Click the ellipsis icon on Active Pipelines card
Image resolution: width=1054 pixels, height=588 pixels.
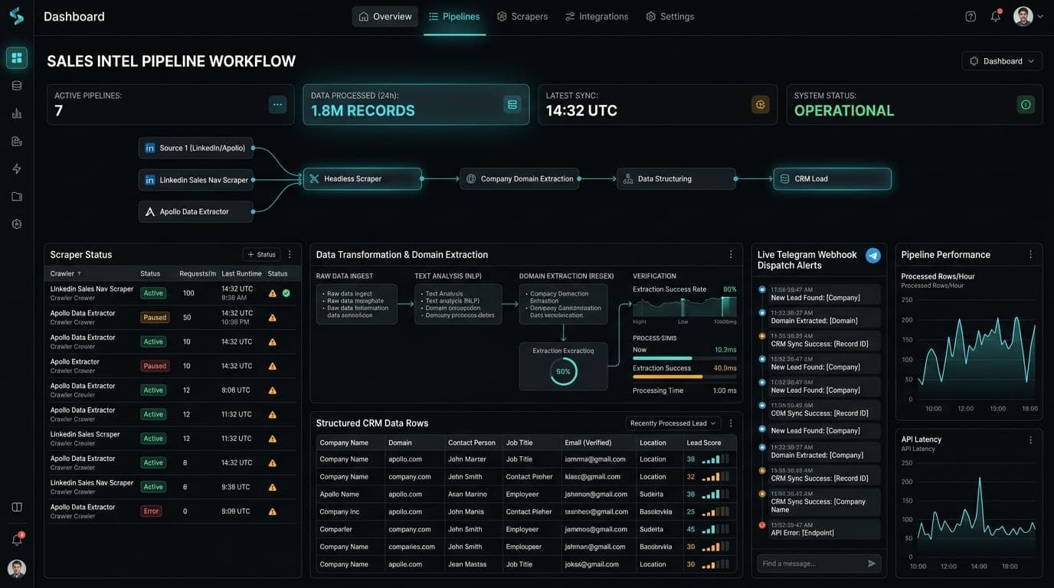(277, 105)
